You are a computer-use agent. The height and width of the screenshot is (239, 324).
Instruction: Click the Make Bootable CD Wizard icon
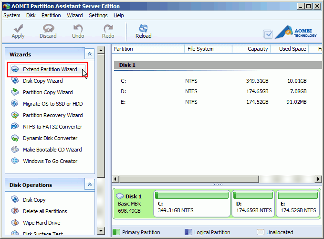click(15, 150)
